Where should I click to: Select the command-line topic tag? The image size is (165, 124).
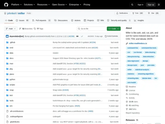coord(133,48)
